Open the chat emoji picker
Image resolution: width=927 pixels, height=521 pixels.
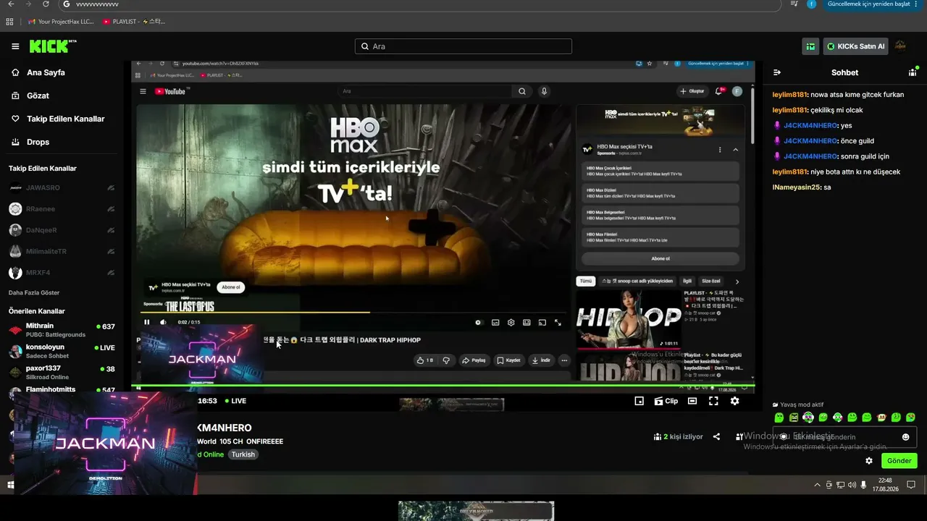pos(905,437)
